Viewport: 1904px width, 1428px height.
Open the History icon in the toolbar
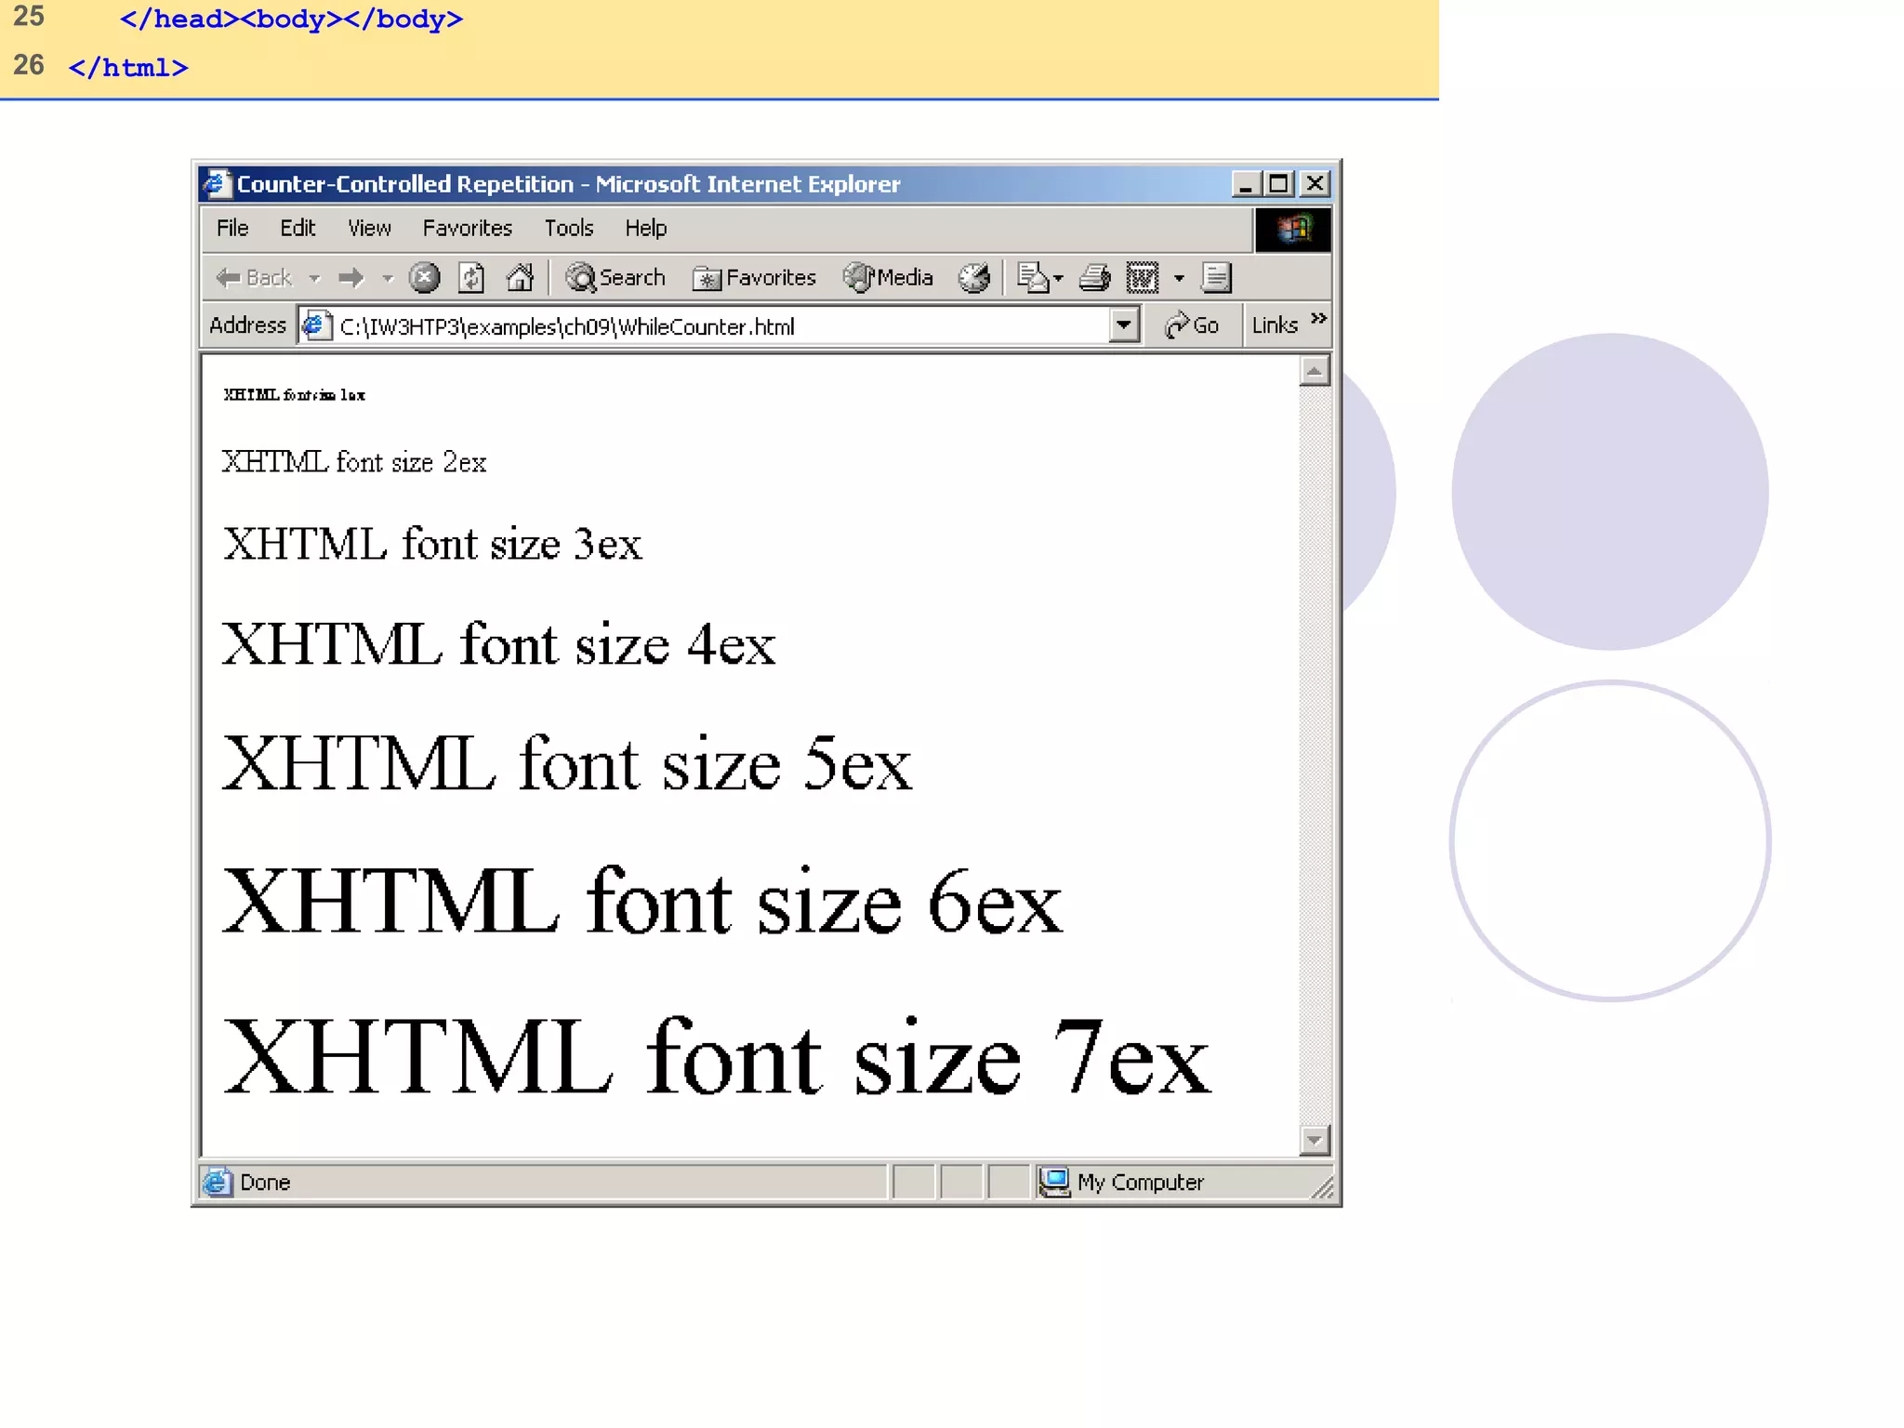974,278
